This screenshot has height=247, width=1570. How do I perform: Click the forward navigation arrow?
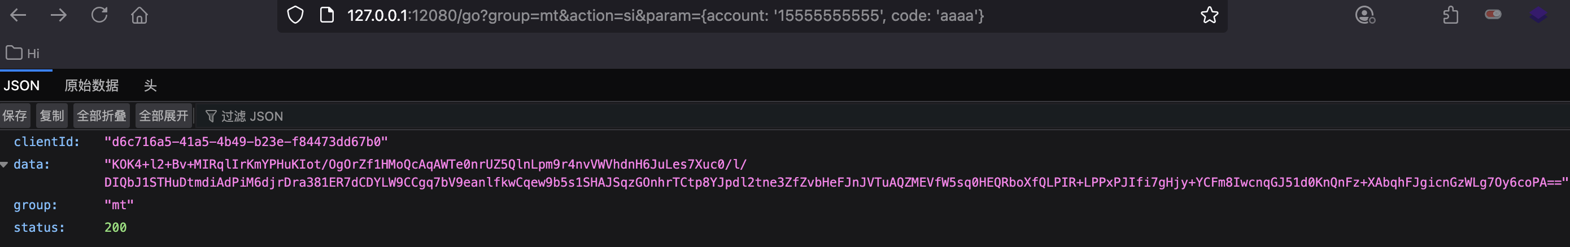click(59, 15)
